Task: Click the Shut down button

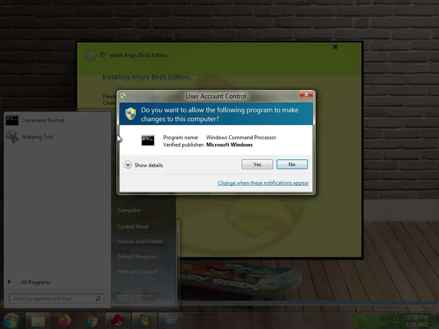Action: click(130, 299)
